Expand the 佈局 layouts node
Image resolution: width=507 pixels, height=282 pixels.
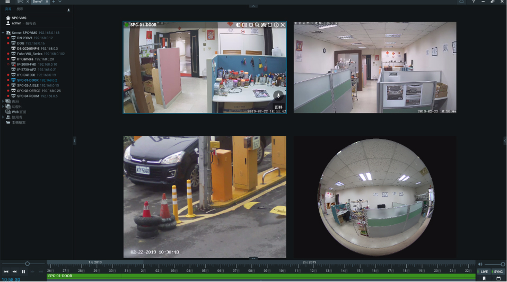(3, 101)
